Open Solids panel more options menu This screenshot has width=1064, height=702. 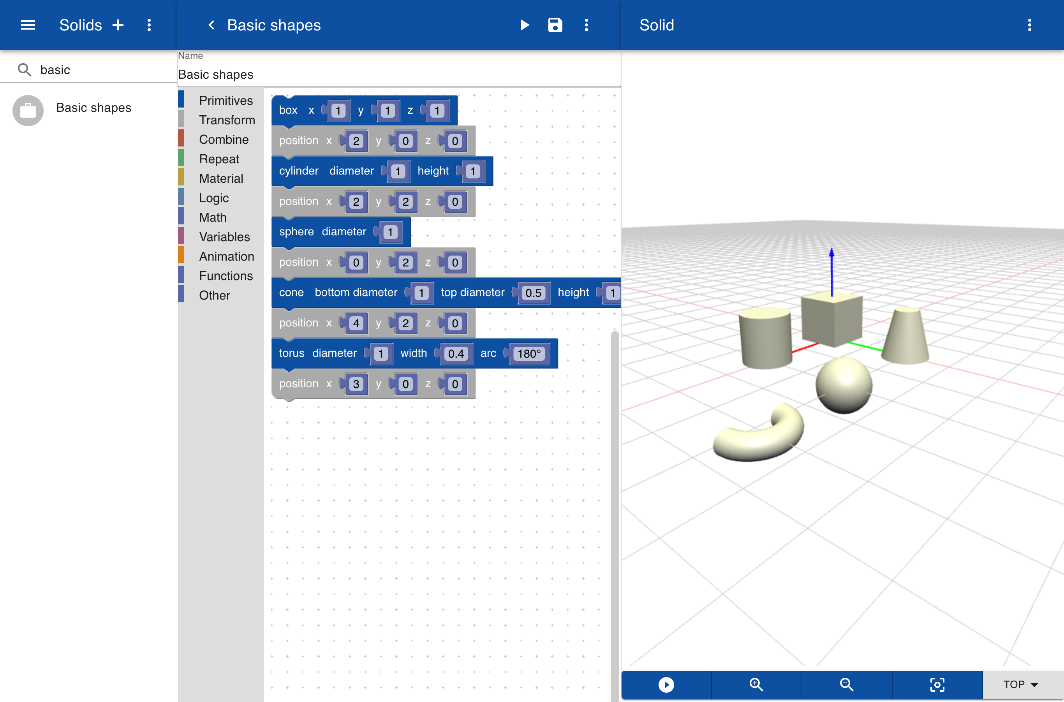(149, 25)
